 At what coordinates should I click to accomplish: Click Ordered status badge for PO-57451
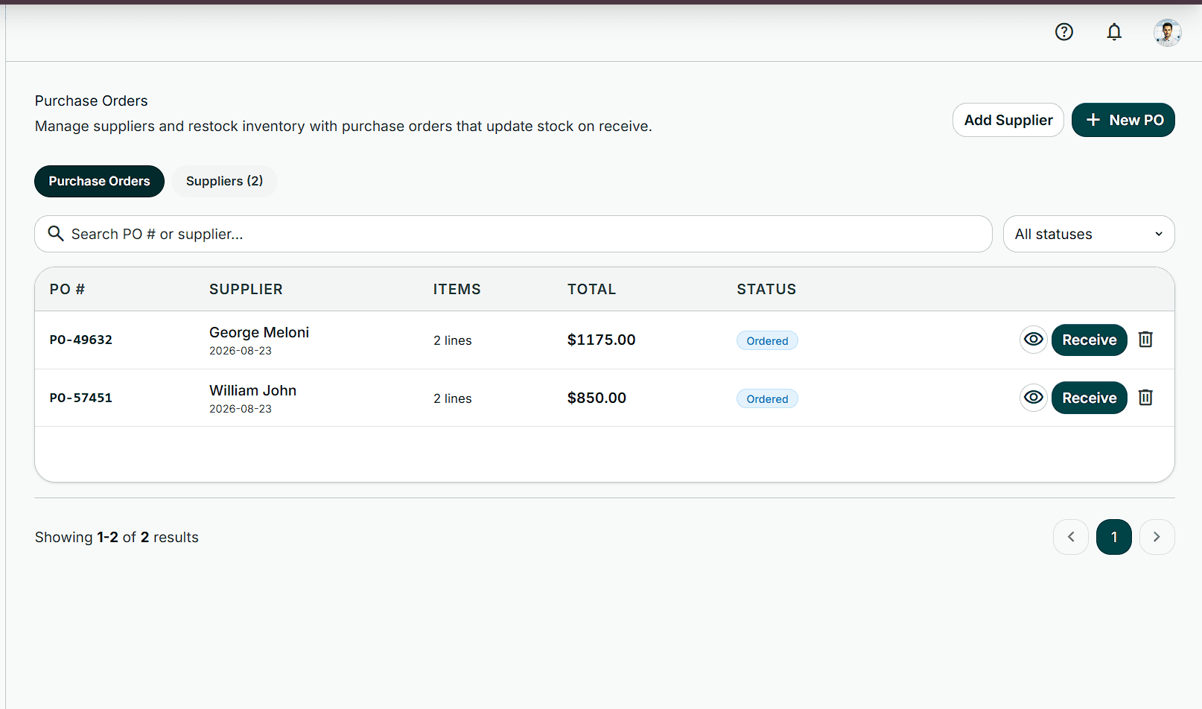[x=767, y=398]
